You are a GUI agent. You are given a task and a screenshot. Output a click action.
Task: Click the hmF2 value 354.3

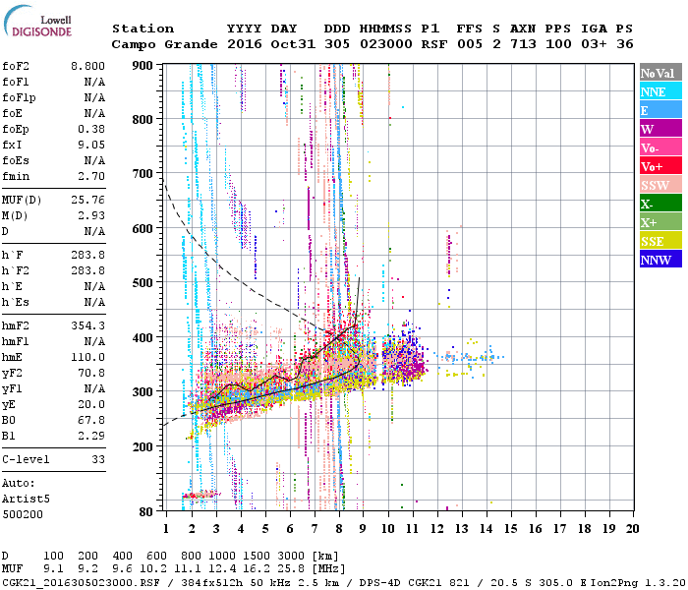coord(87,325)
